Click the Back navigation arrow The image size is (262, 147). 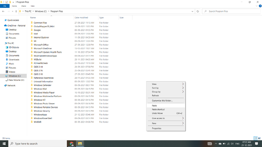pyautogui.click(x=3, y=11)
